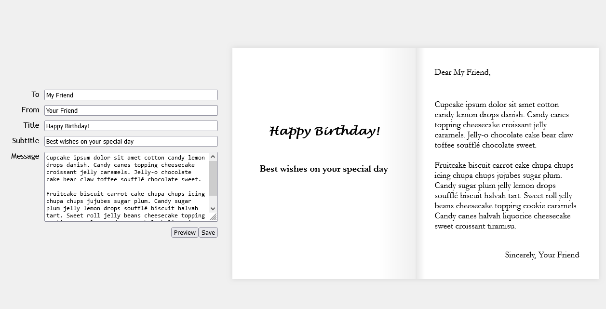606x309 pixels.
Task: Click the Title field containing Happy Birthday!
Action: [130, 126]
